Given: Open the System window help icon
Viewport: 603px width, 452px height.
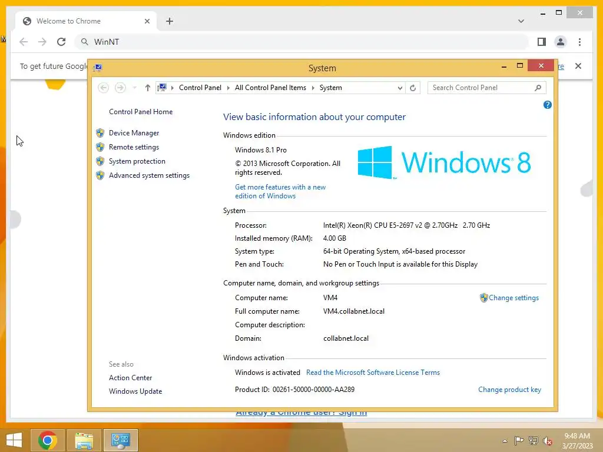Looking at the screenshot, I should (x=547, y=105).
